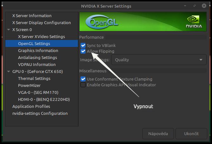The image size is (212, 144).
Task: Collapse the X Screen 0 tree node
Action: 9,30
